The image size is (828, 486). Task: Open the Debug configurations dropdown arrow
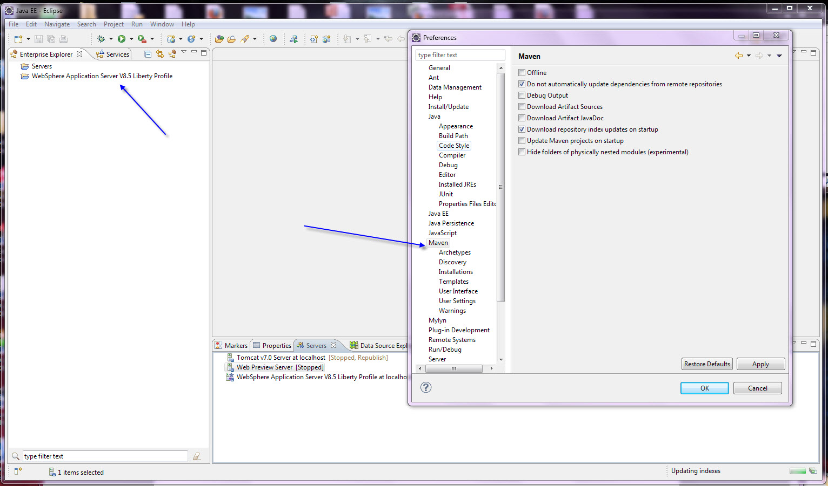point(111,39)
